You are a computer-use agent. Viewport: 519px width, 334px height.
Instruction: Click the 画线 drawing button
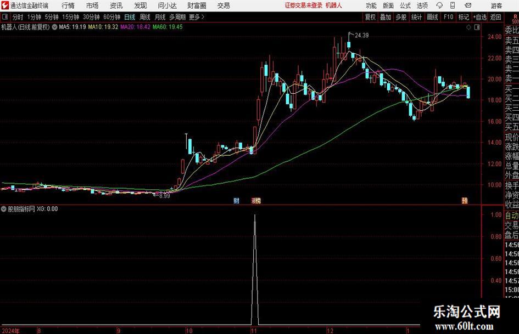click(x=432, y=17)
